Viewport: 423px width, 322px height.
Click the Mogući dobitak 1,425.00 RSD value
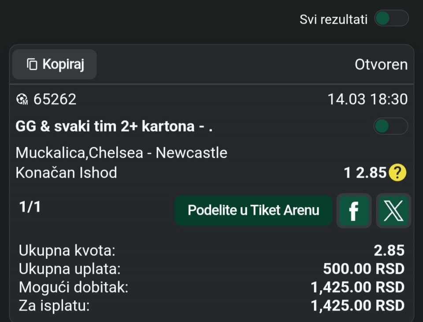(x=357, y=287)
